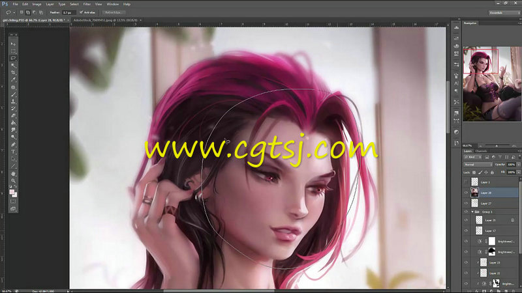The image size is (522, 293).
Task: Hide Layer 23
Action: (x=466, y=262)
